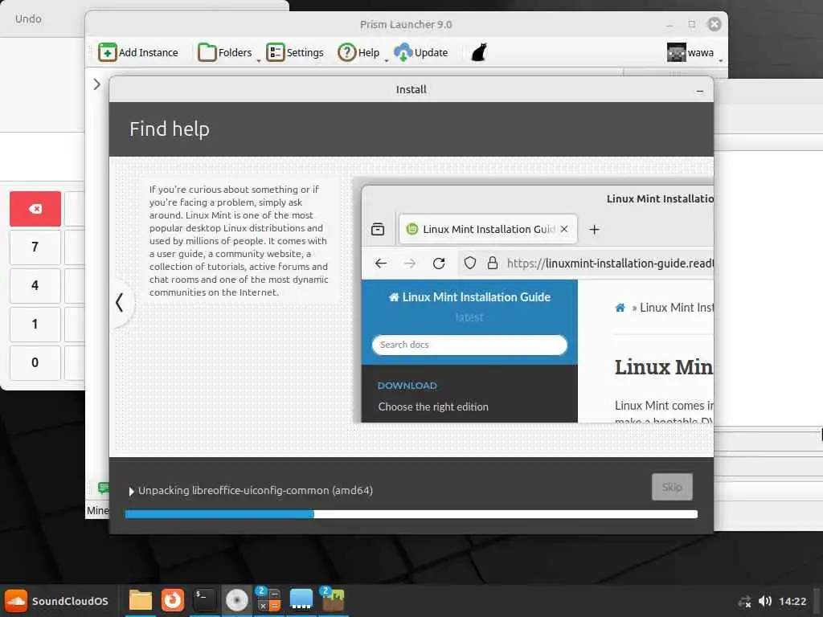Click the browser reload icon
Viewport: 823px width, 617px height.
[x=439, y=264]
